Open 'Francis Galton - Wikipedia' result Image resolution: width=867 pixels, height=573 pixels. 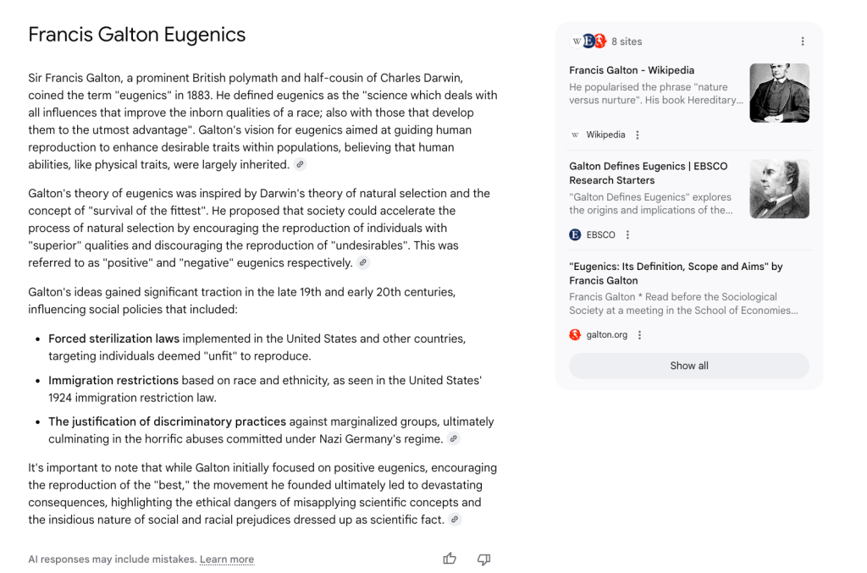coord(632,70)
